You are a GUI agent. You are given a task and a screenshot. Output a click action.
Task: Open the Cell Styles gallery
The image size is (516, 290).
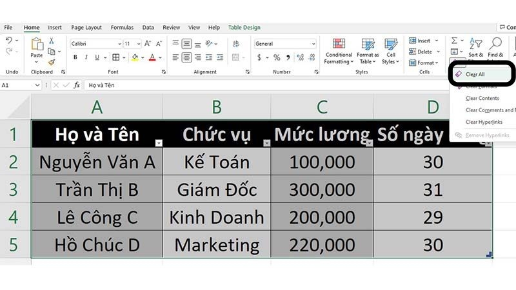pos(391,51)
